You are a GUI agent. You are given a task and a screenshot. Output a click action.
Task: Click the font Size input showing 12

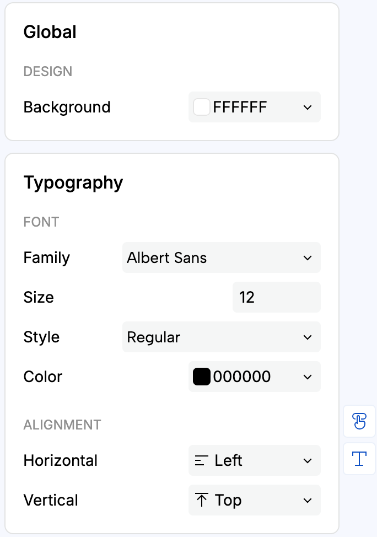point(276,297)
